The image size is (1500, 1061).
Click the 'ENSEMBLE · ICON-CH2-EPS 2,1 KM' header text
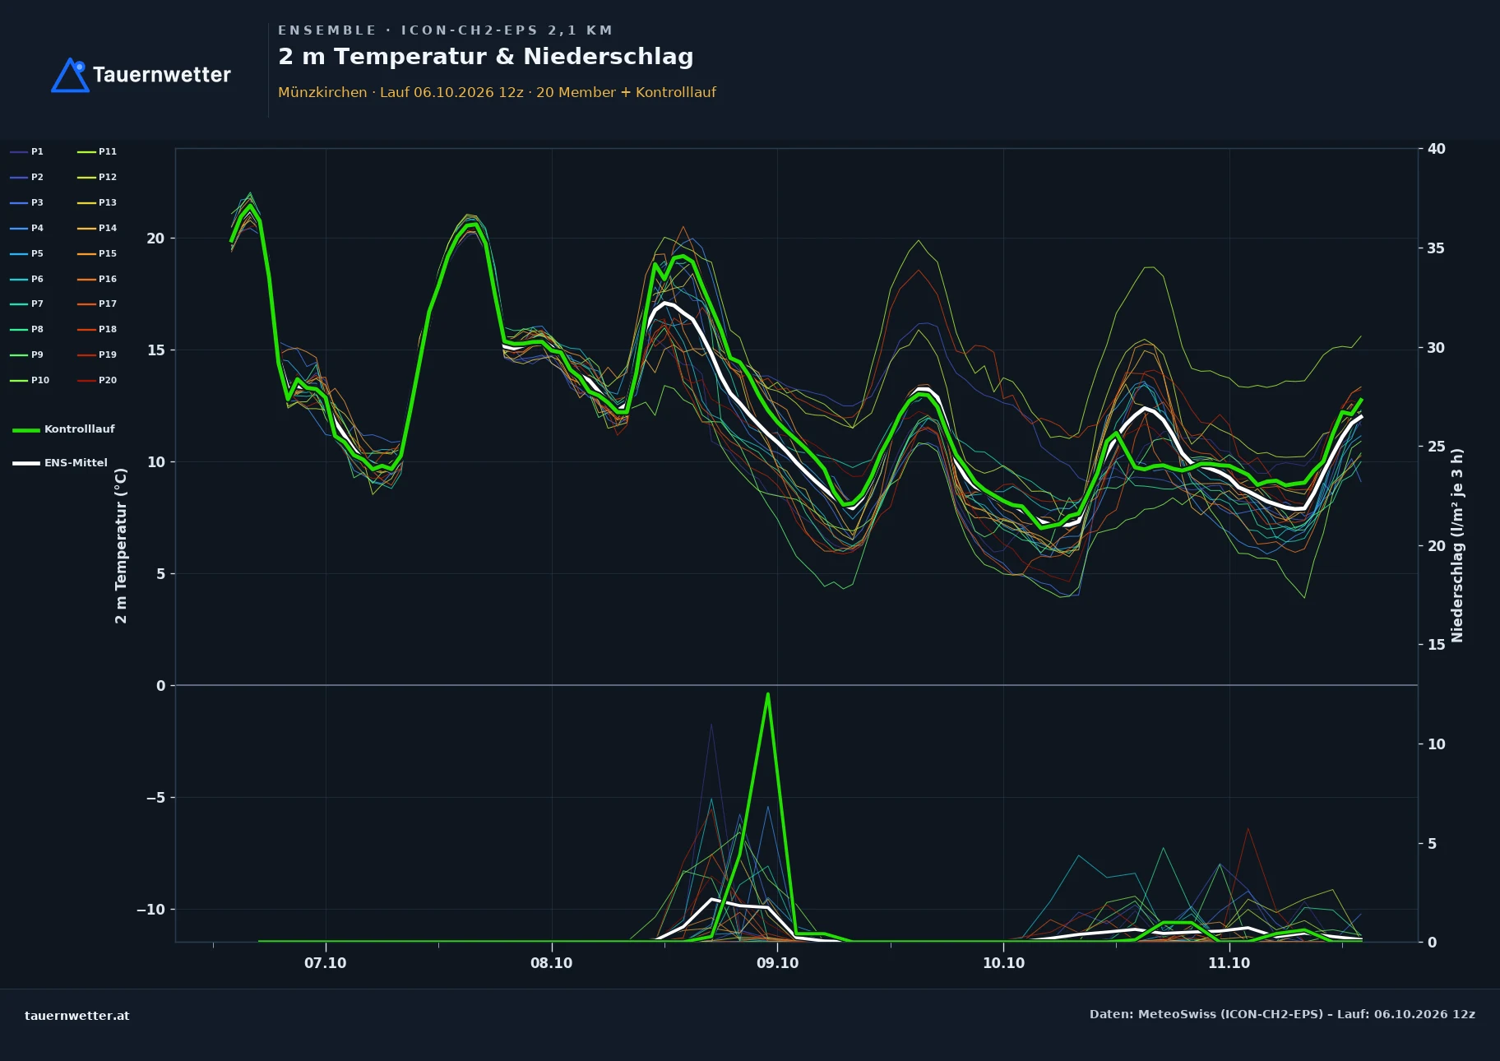(445, 30)
